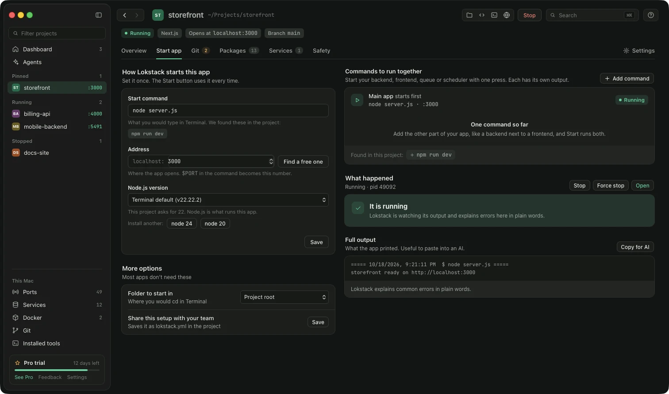The image size is (669, 394).
Task: Click the port number stepper arrows
Action: [271, 161]
